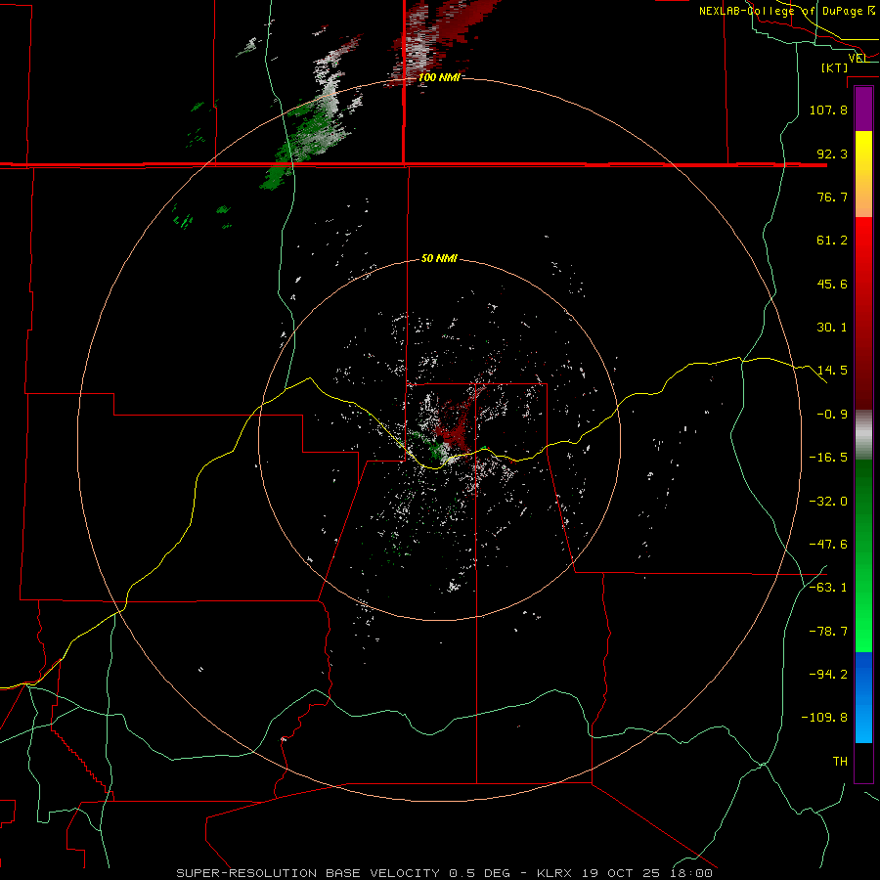The image size is (880, 880).
Task: Click the 45.6 legend value
Action: click(832, 284)
